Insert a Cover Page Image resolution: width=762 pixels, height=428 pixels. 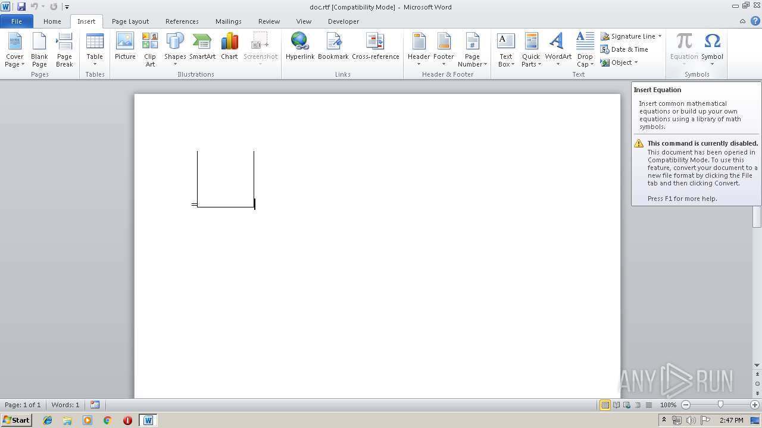[15, 50]
